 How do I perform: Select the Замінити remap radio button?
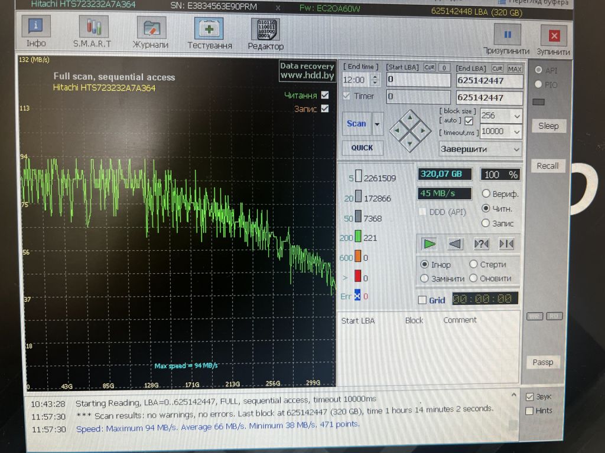click(x=424, y=278)
